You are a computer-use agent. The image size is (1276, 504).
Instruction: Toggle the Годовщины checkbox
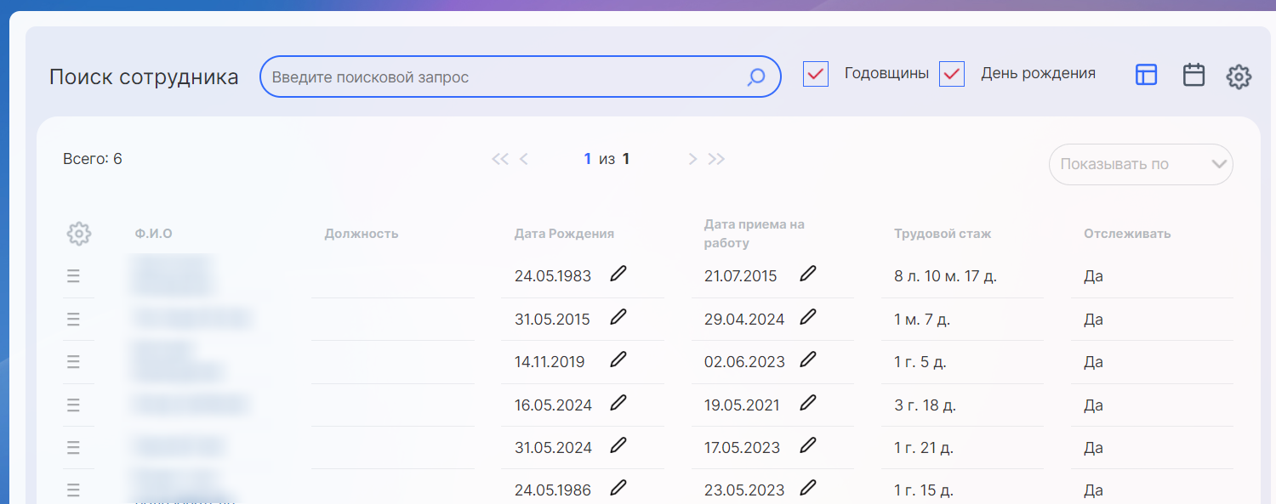(816, 74)
